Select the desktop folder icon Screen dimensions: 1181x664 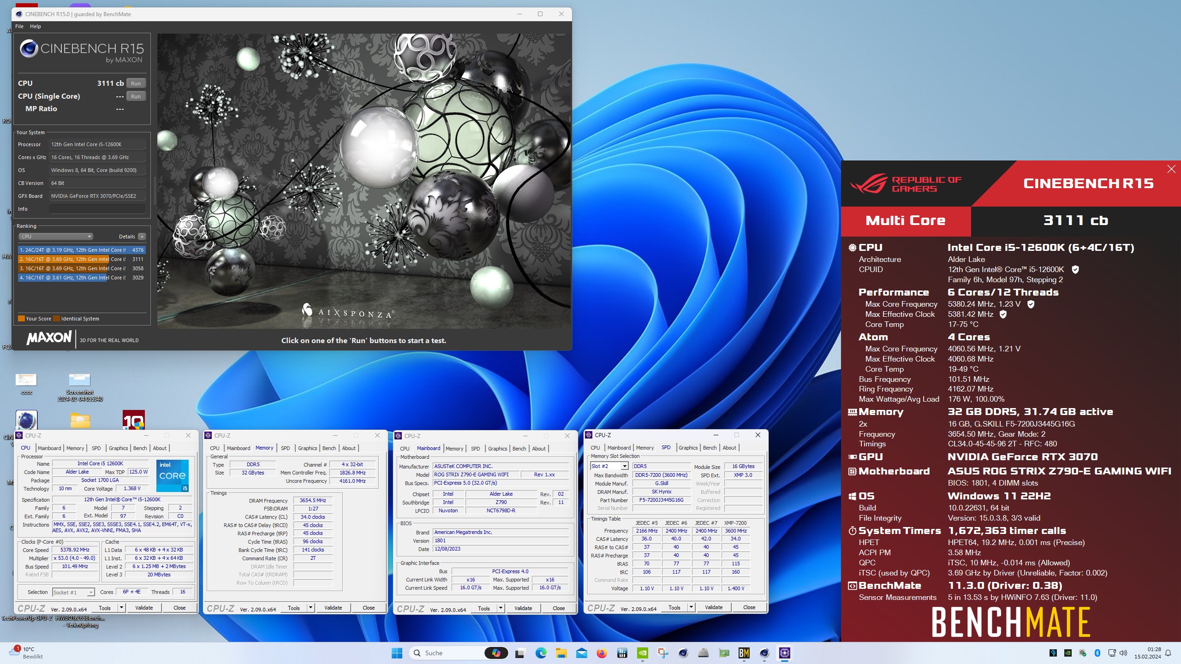pyautogui.click(x=80, y=420)
